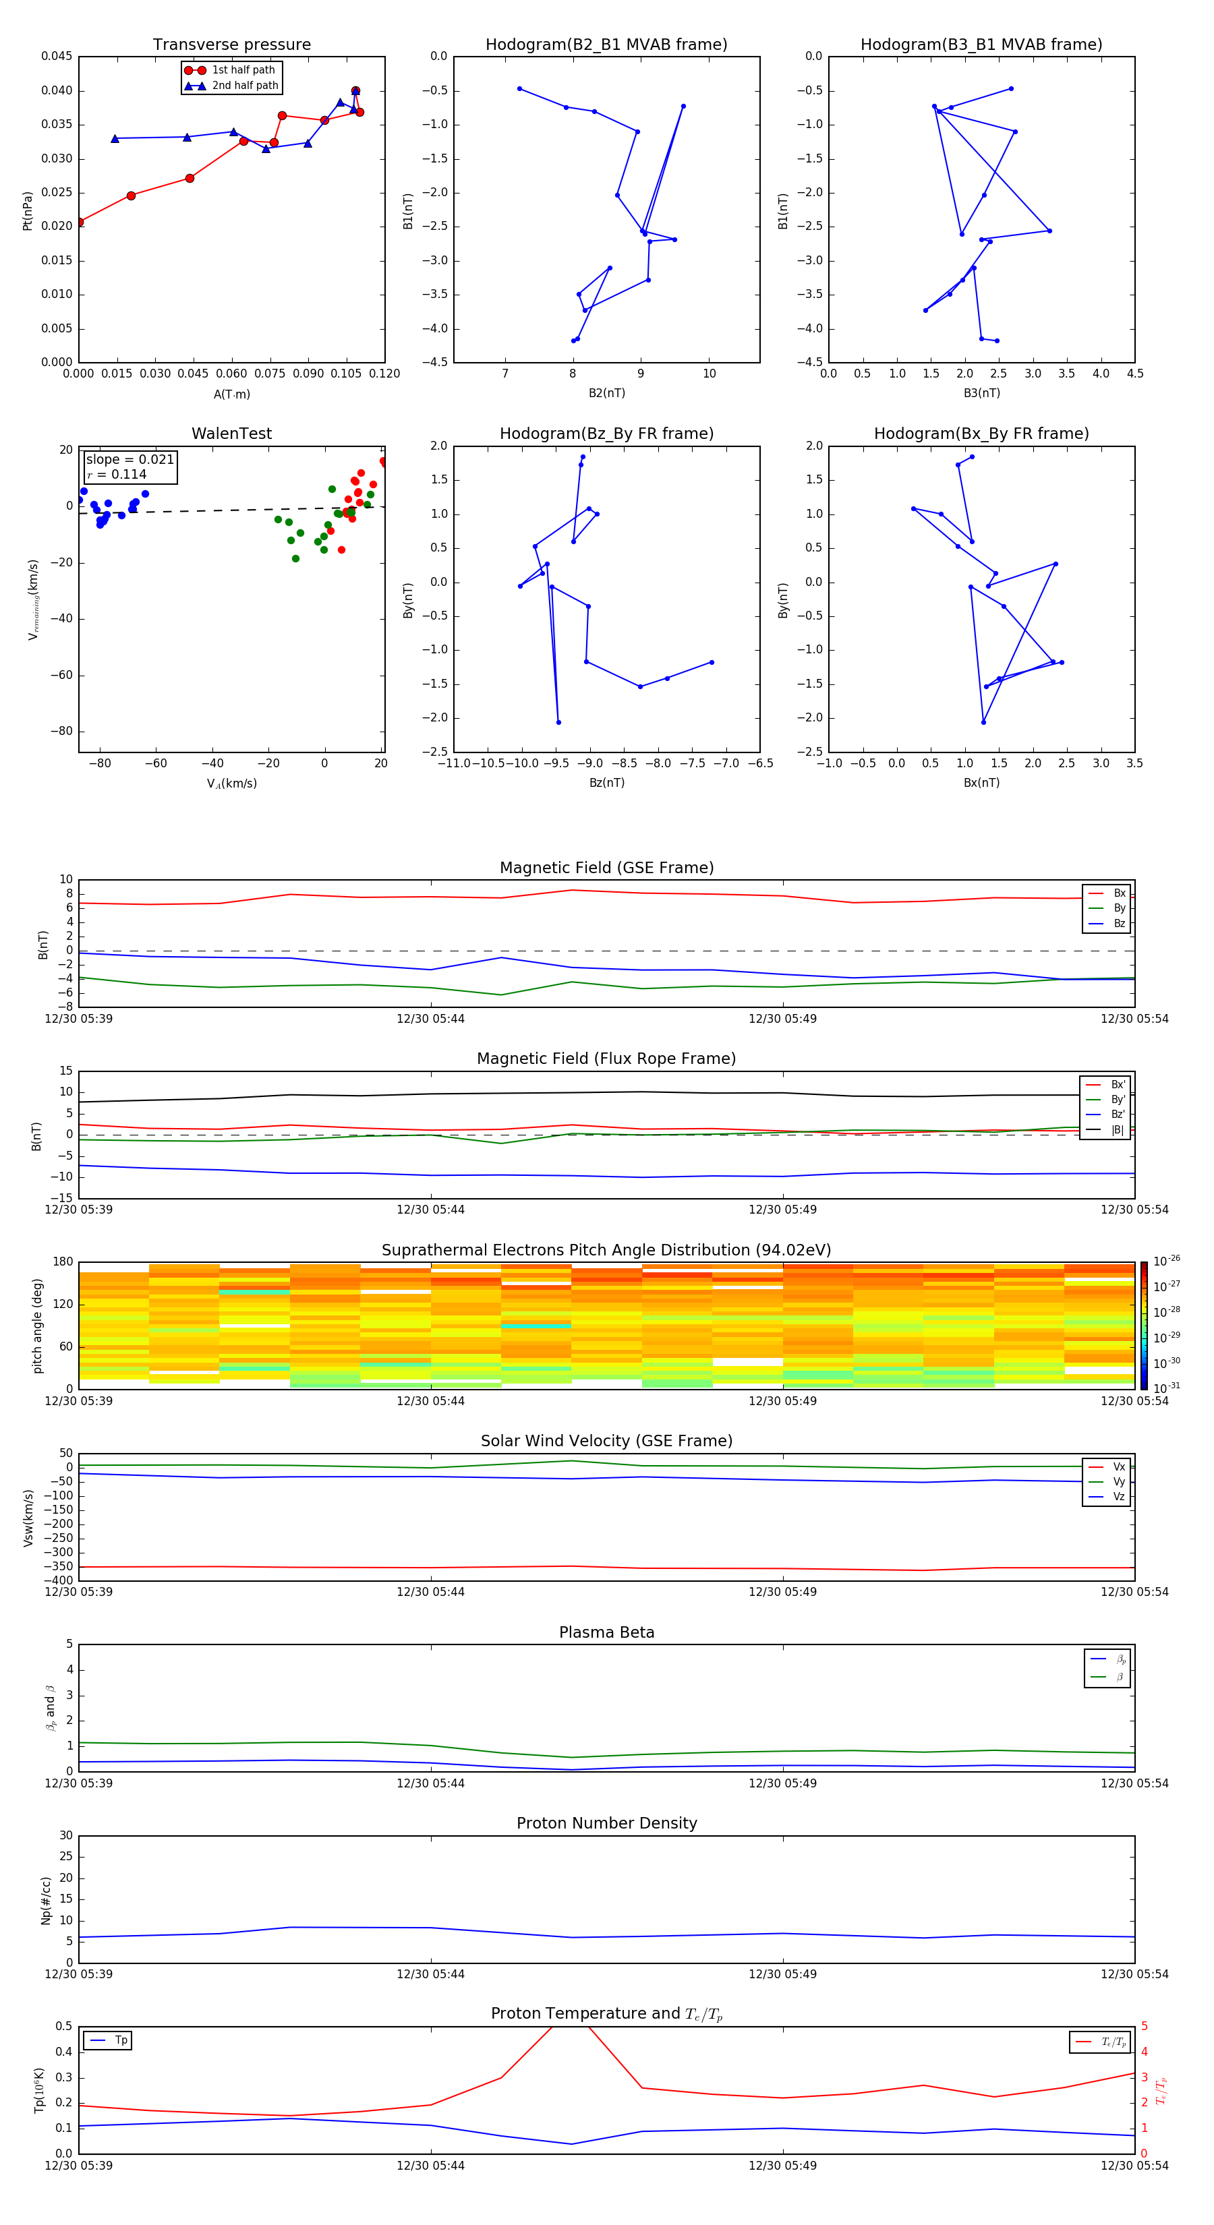
Task: Click the "Proton Number Density" title
Action: tap(606, 1823)
